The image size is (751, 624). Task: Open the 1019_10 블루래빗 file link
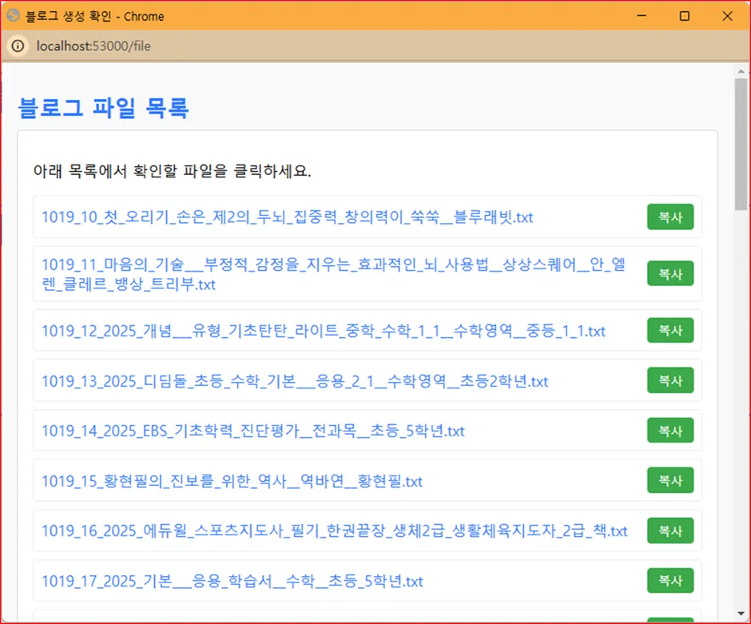tap(288, 217)
